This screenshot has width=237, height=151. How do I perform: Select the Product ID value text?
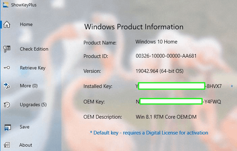coord(166,56)
